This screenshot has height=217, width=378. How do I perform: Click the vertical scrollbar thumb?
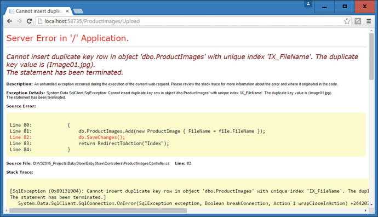[371, 56]
